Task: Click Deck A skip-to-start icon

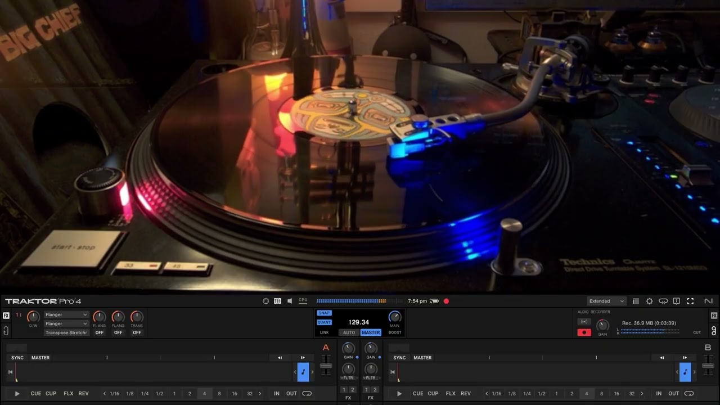Action: coord(10,372)
